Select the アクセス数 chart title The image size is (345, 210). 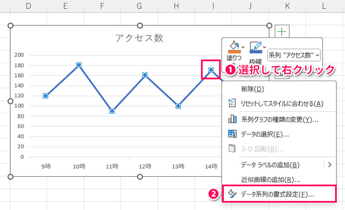(139, 38)
